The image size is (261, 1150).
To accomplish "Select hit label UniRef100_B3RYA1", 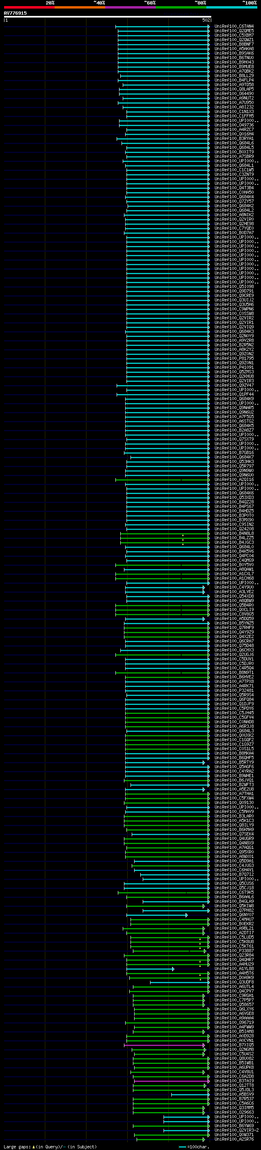I will pos(234,138).
